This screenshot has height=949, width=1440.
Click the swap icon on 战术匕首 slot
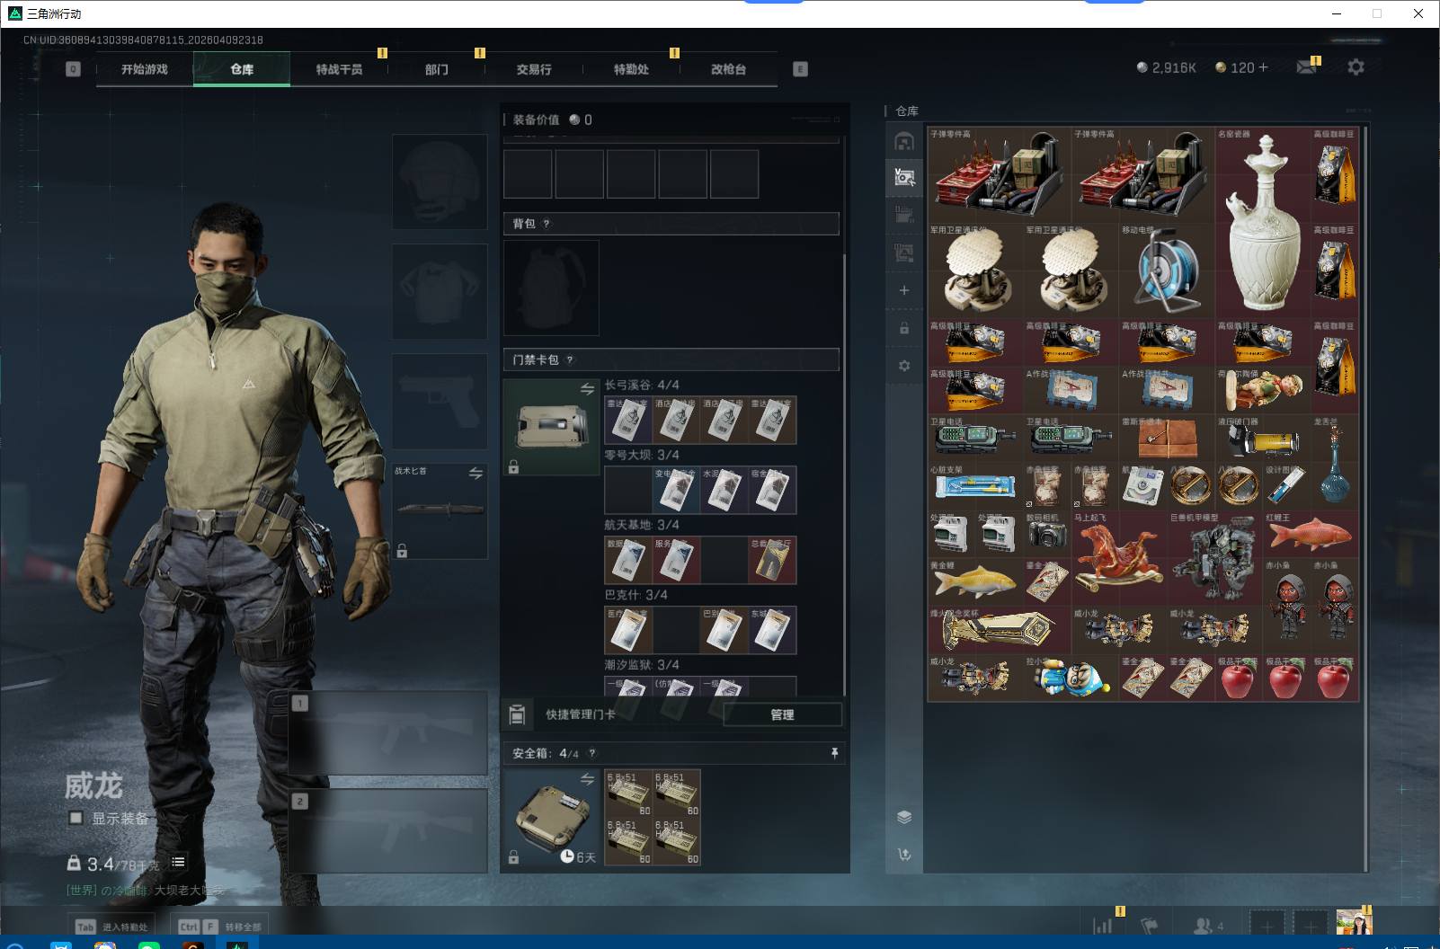coord(476,473)
